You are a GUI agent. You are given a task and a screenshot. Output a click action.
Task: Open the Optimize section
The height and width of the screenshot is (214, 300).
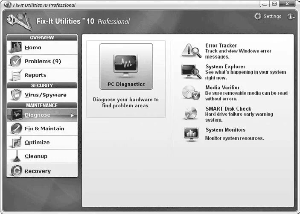[42, 142]
